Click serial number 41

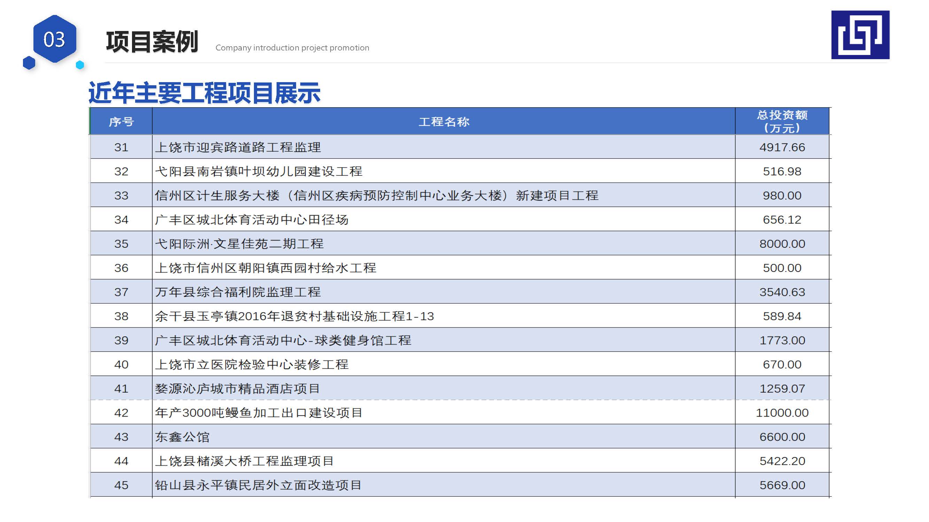click(x=121, y=388)
